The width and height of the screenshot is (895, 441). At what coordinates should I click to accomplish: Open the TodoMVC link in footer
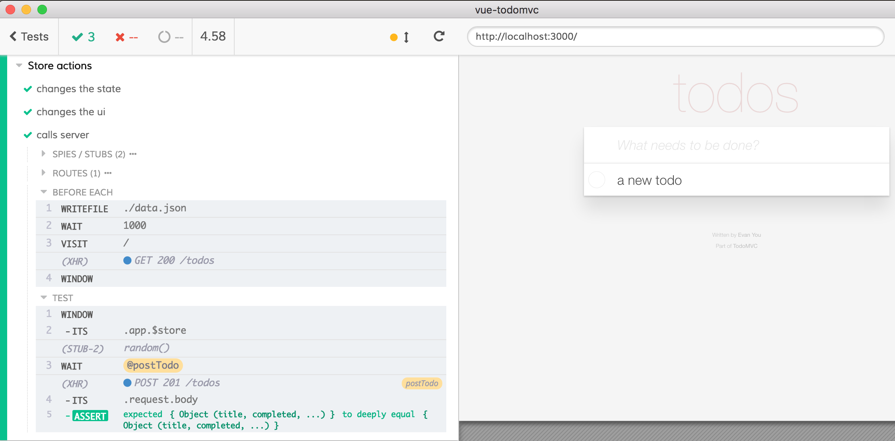[745, 246]
